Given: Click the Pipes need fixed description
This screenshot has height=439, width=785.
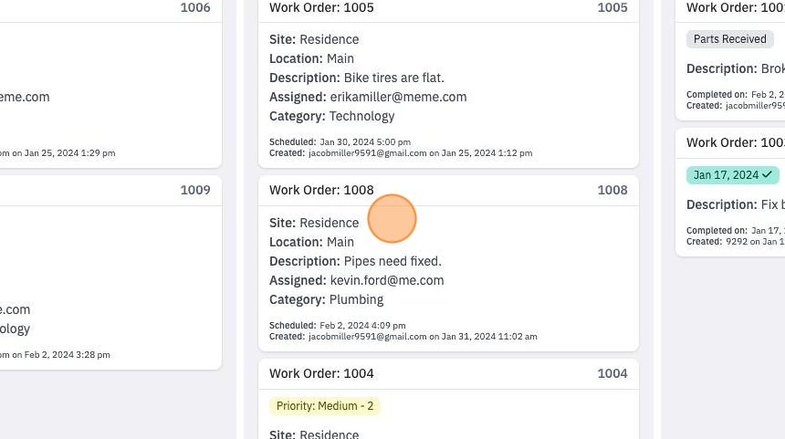Looking at the screenshot, I should pyautogui.click(x=392, y=261).
